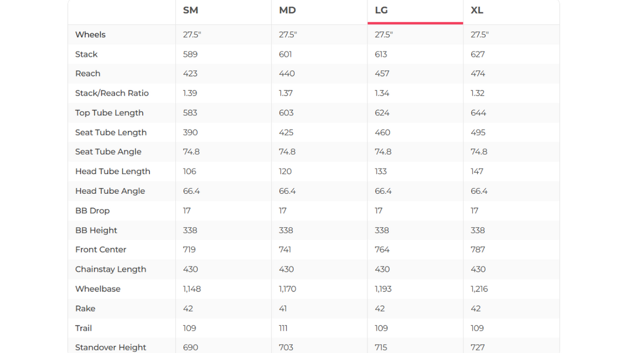Click the BB Drop row label

pos(92,210)
